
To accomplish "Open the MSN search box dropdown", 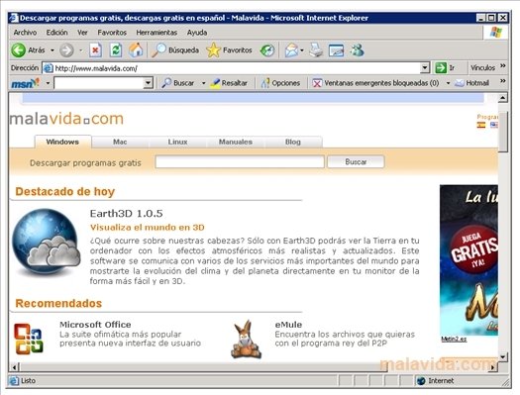I will click(x=148, y=83).
